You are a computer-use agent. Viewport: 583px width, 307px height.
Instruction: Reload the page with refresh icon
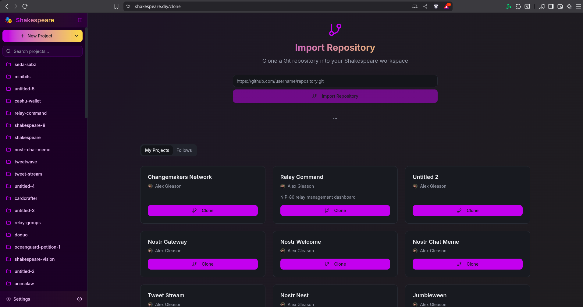[25, 6]
